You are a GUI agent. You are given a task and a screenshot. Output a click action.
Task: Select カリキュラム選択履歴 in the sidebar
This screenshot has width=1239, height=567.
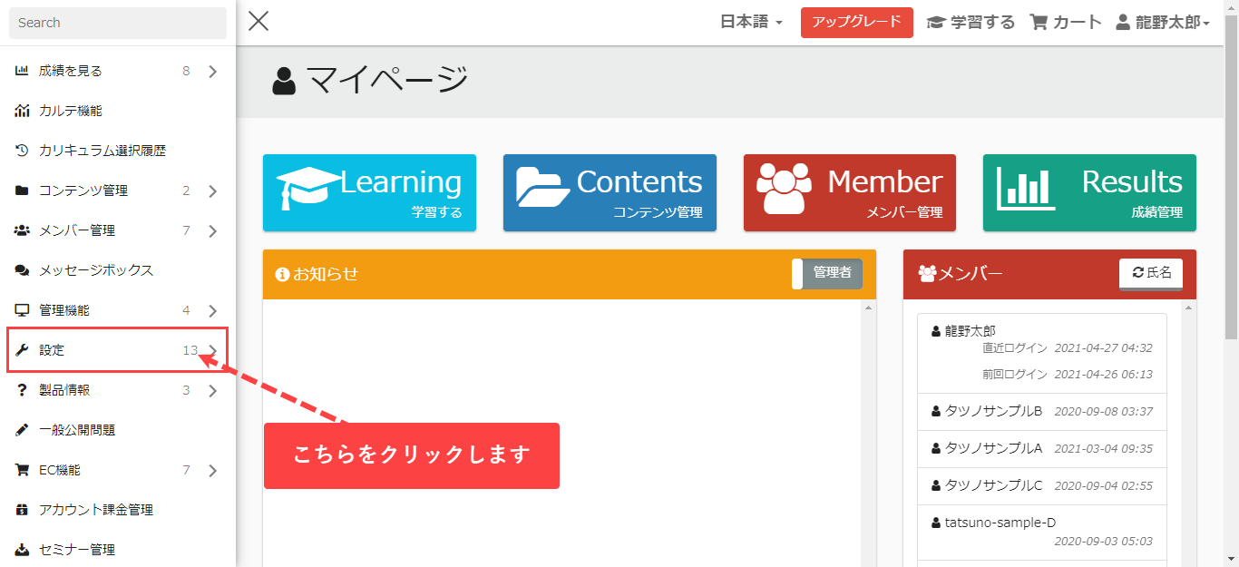tap(102, 151)
